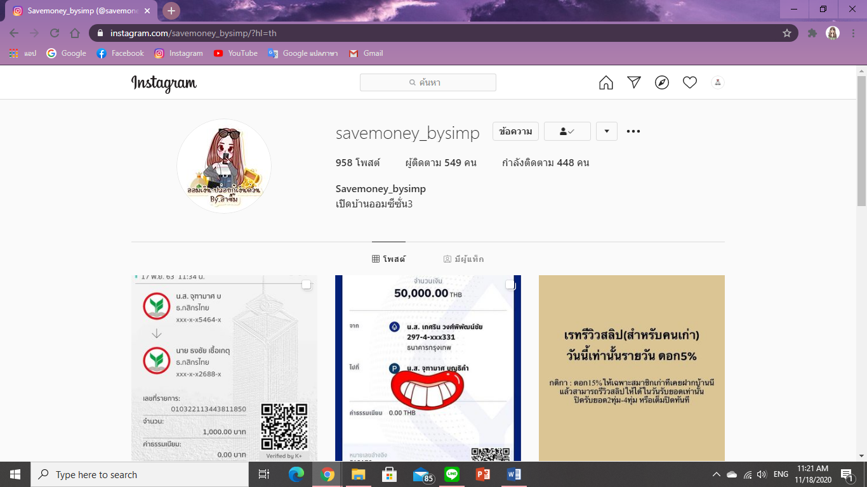Click Chrome forward arrow
The height and width of the screenshot is (487, 867).
point(34,33)
